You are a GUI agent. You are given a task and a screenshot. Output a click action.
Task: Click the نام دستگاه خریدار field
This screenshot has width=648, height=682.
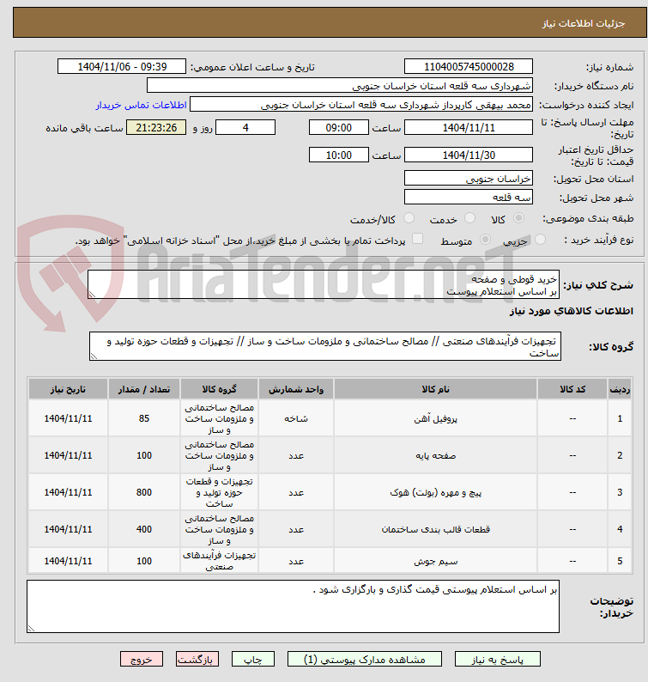[x=340, y=85]
